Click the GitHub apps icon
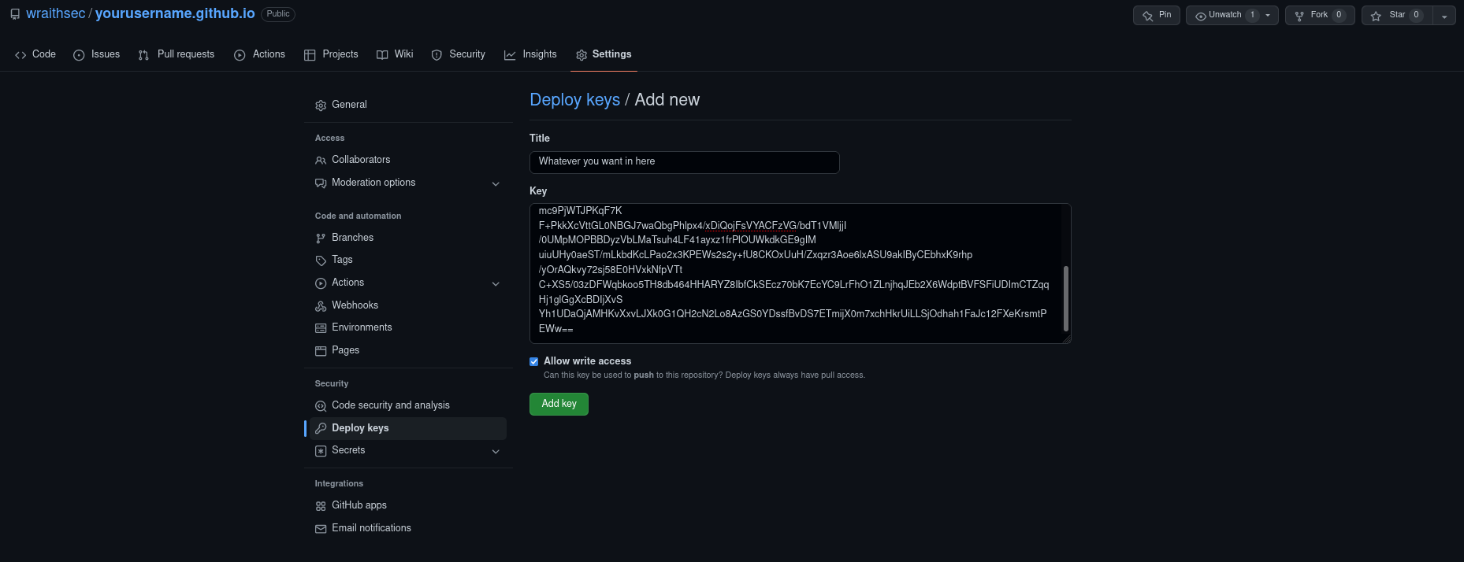The height and width of the screenshot is (562, 1464). click(x=321, y=506)
